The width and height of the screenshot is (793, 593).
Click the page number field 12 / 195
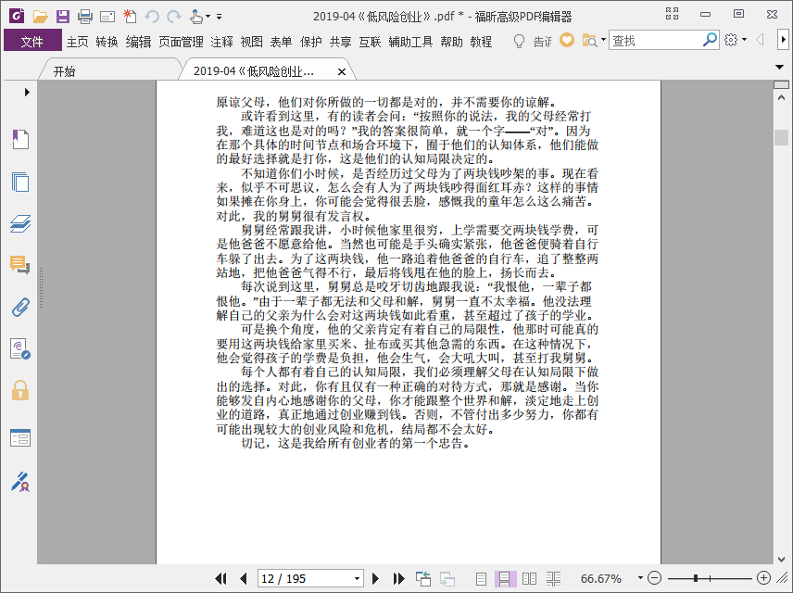[305, 578]
